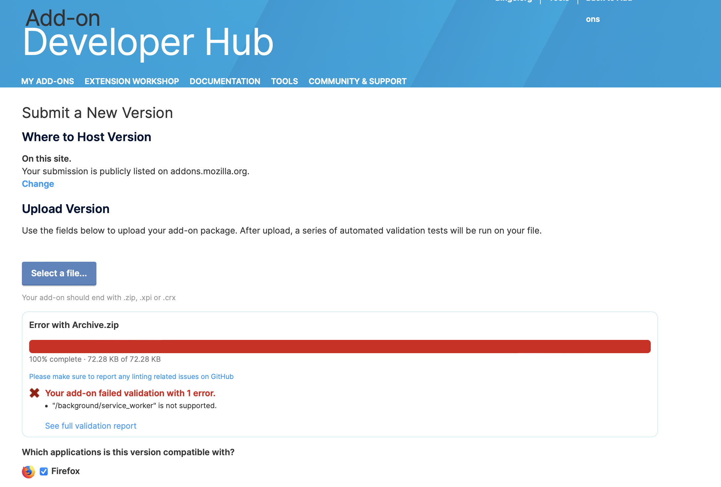The width and height of the screenshot is (721, 487).
Task: Navigate to DOCUMENTATION
Action: coord(225,81)
